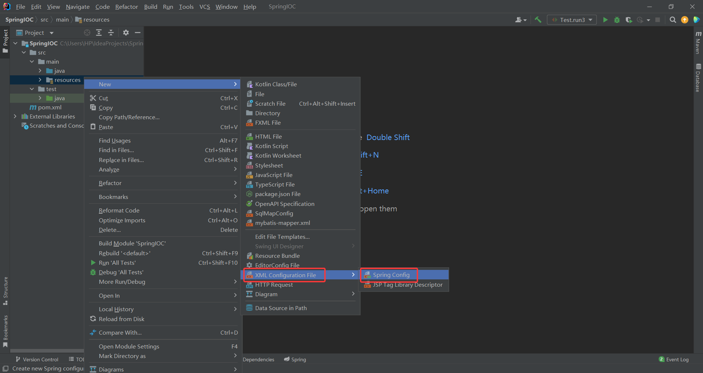703x373 pixels.
Task: Start debugging with the bug icon
Action: (617, 20)
